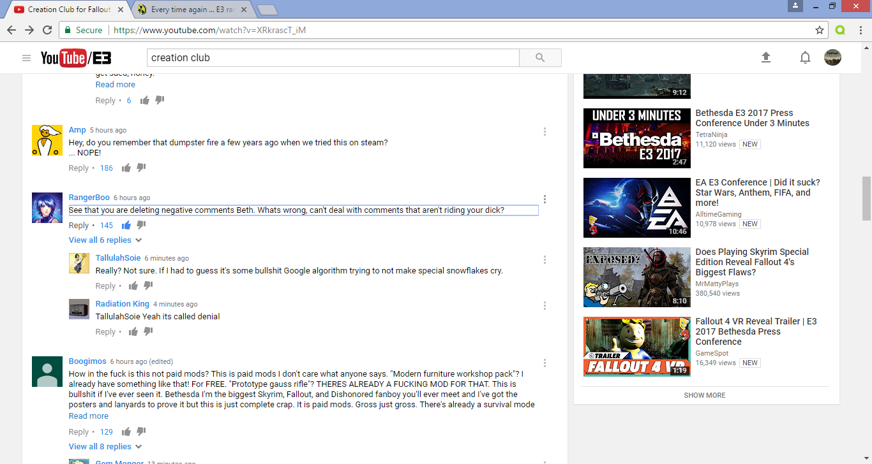This screenshot has height=464, width=872.
Task: Dislike the comment with 6 likes
Action: point(160,100)
